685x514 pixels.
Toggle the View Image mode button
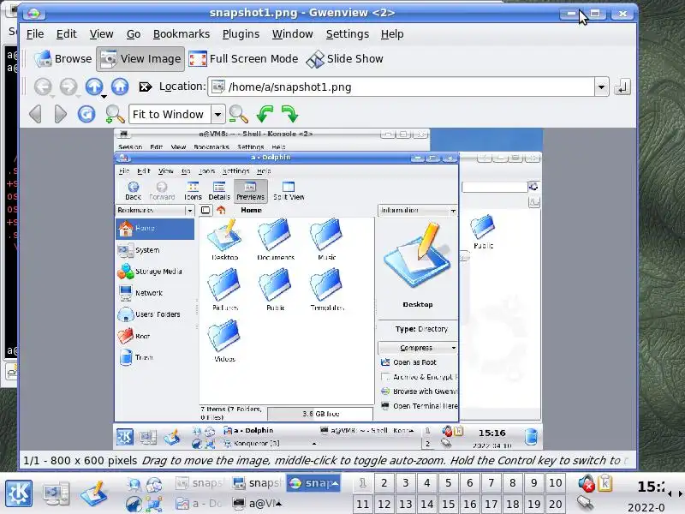140,58
